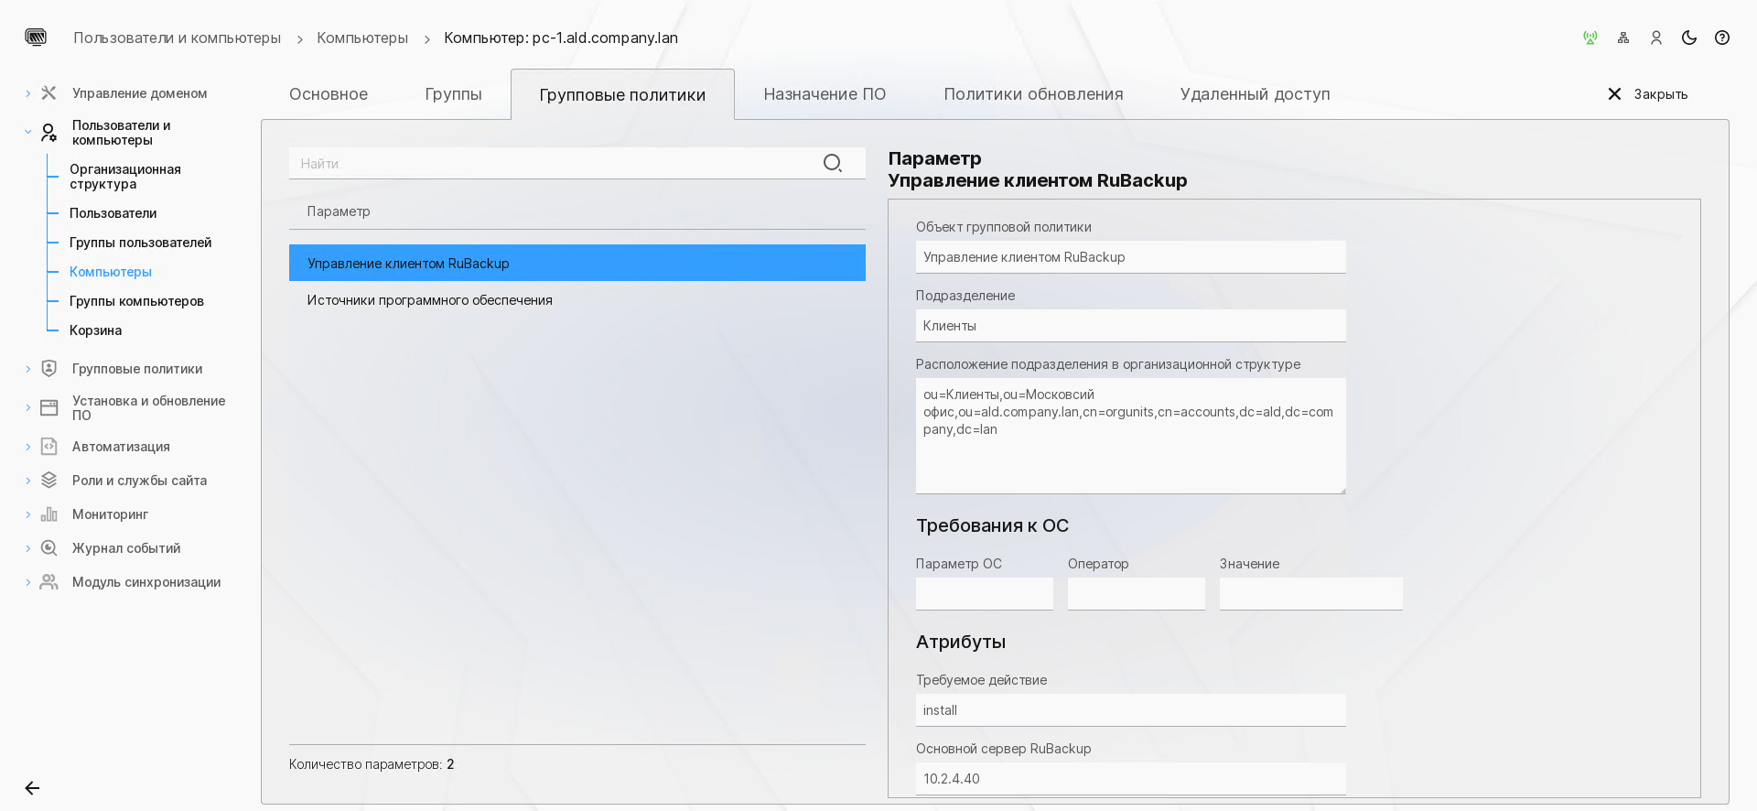This screenshot has width=1757, height=811.
Task: Click the ALD Pro logo icon
Action: click(36, 38)
